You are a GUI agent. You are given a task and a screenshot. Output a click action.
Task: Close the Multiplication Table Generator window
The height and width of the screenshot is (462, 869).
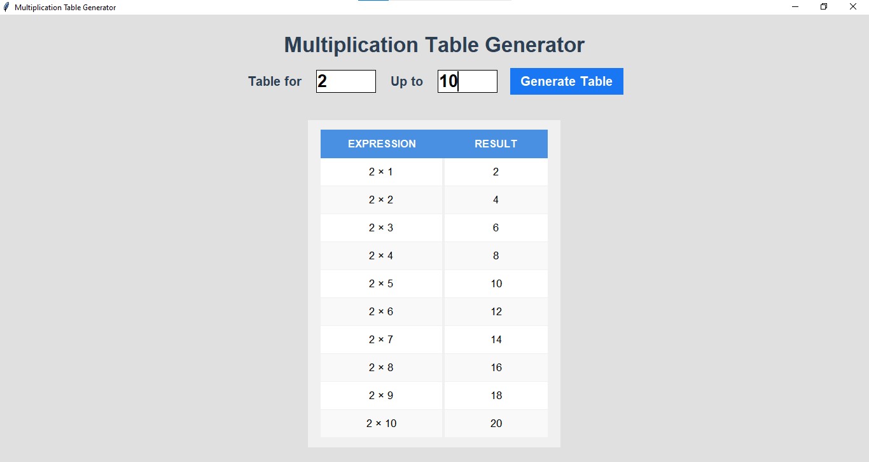853,7
